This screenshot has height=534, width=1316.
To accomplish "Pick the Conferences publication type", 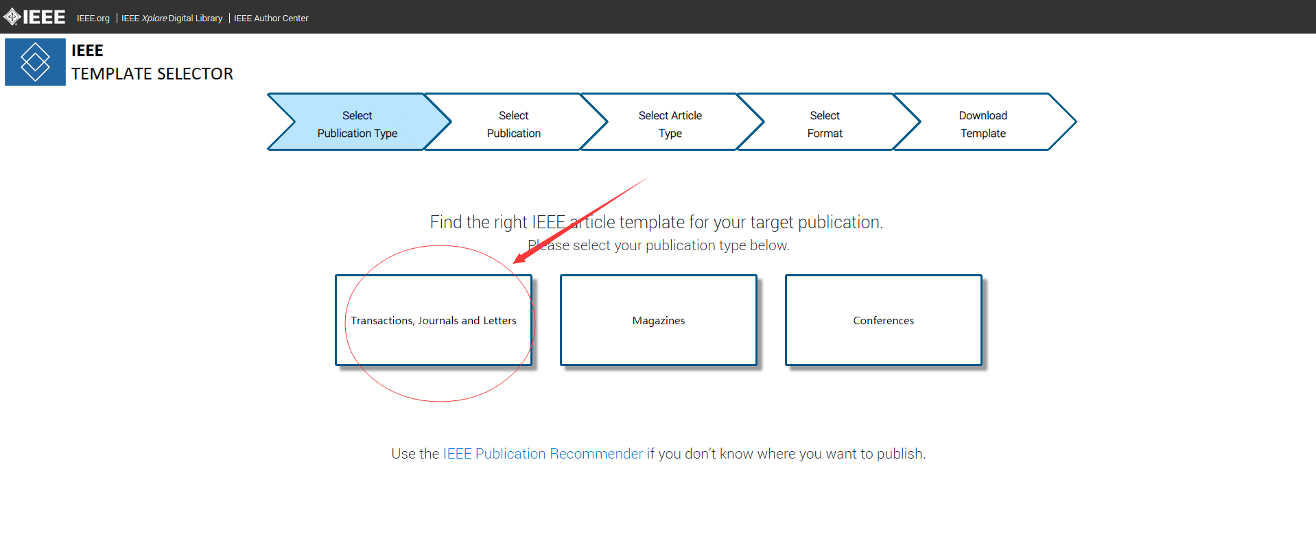I will tap(884, 320).
